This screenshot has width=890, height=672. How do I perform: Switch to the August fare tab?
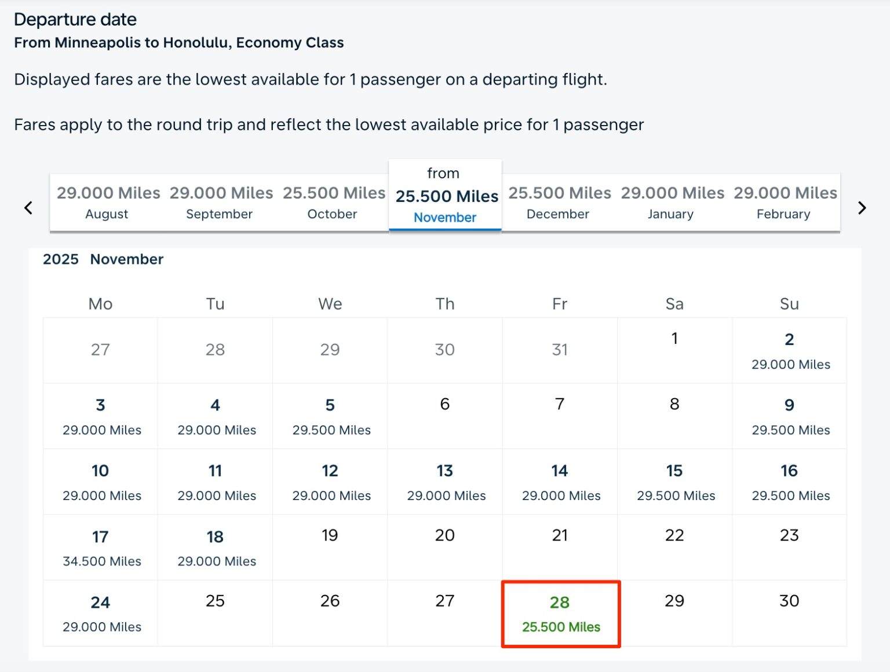[x=107, y=203]
